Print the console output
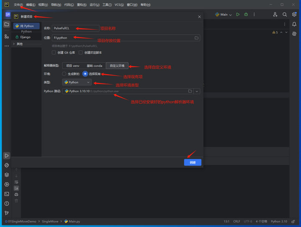 pyautogui.click(x=16, y=194)
